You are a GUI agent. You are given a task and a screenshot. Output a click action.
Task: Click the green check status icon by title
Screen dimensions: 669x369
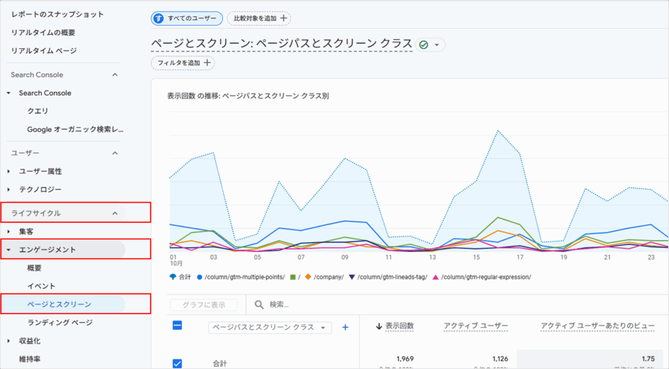pos(423,44)
